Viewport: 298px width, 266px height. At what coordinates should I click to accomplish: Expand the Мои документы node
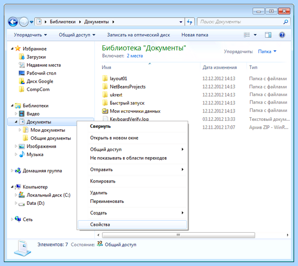point(20,130)
